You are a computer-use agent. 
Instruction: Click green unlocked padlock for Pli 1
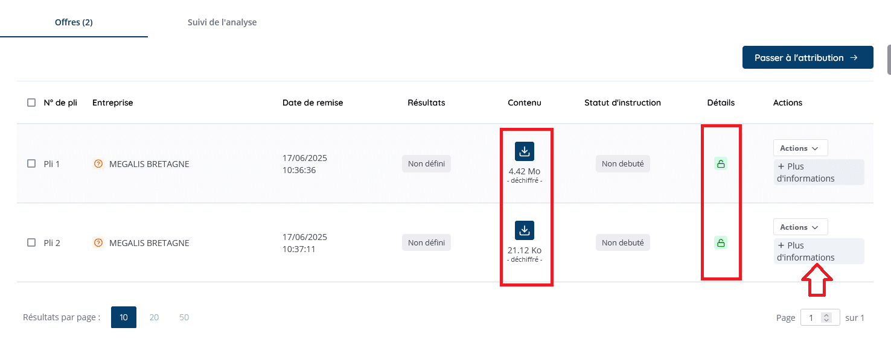click(x=721, y=163)
